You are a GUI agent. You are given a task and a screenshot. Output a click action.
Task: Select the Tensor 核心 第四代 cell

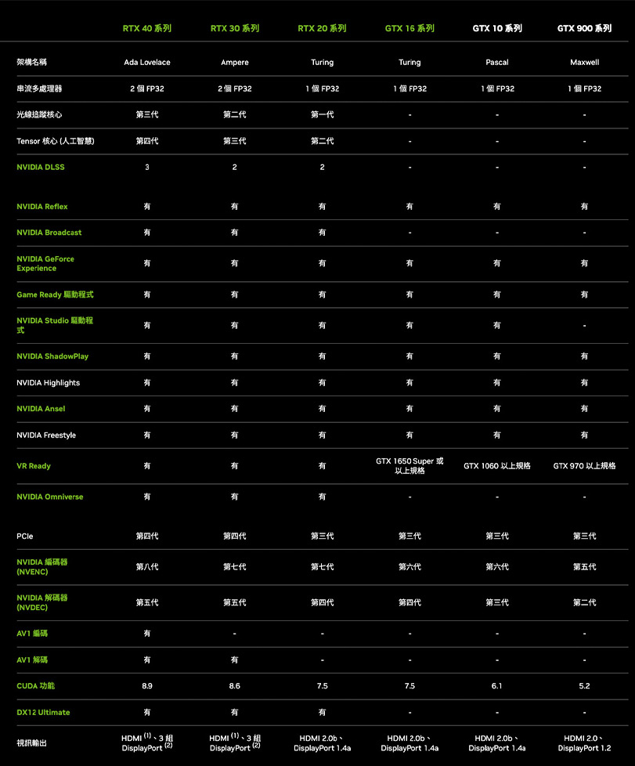pos(147,141)
